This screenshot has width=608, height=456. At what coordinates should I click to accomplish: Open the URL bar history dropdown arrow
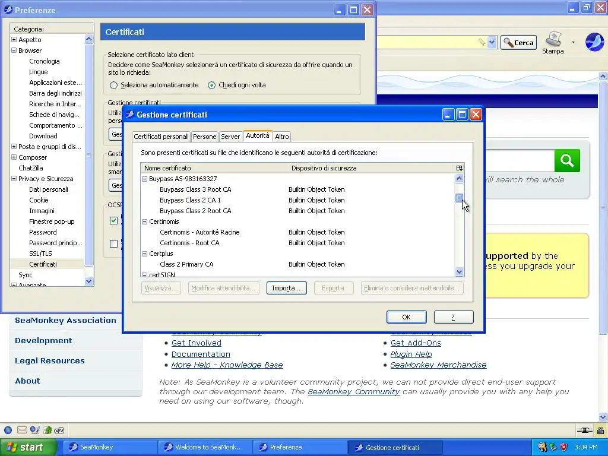coord(492,42)
